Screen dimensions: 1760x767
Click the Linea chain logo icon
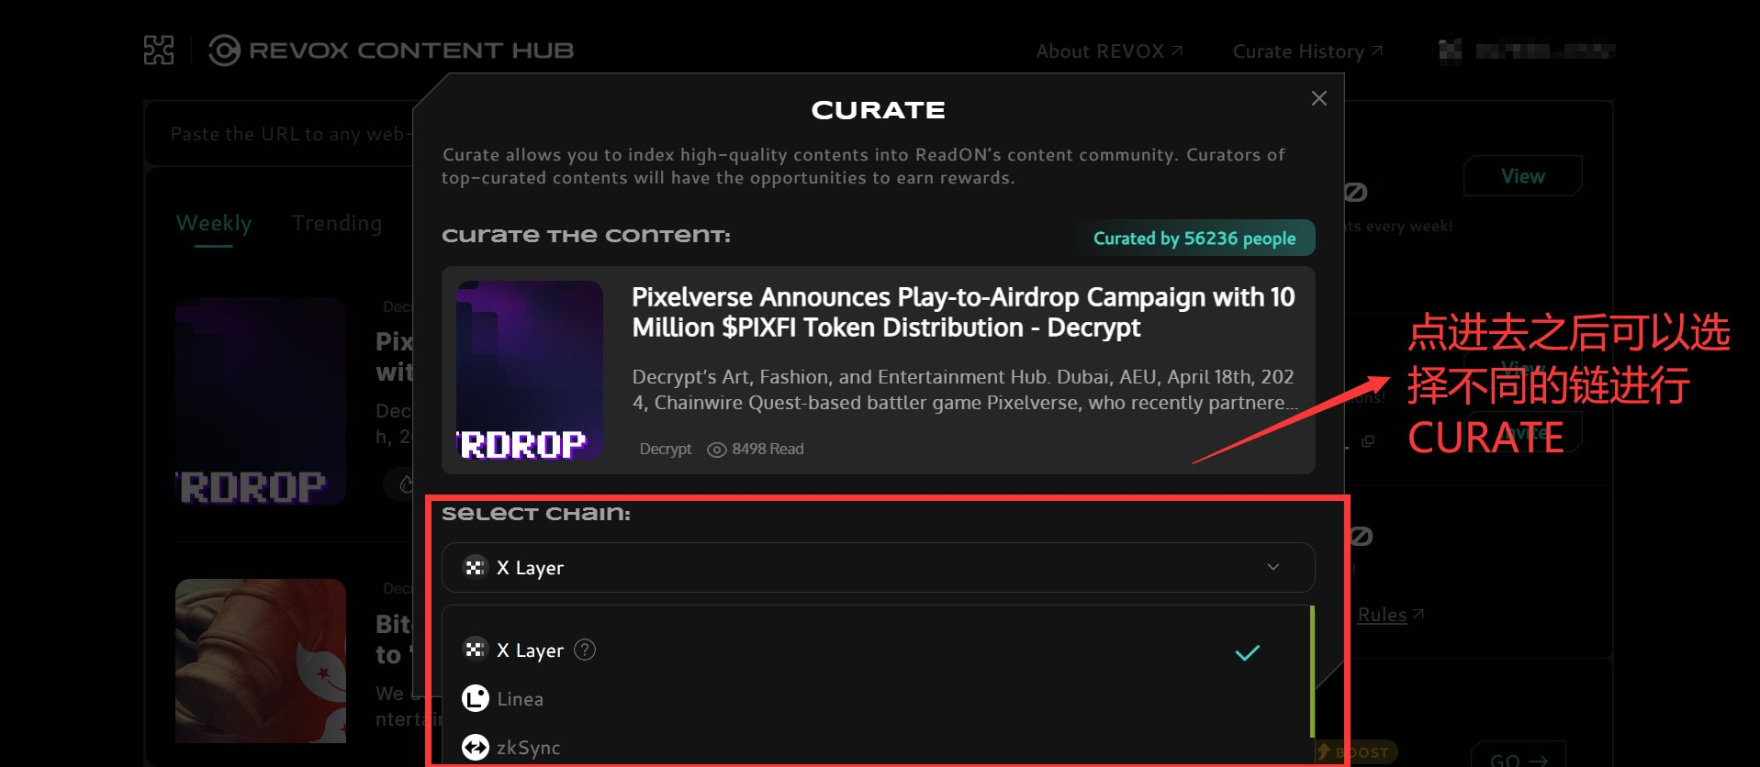click(476, 699)
